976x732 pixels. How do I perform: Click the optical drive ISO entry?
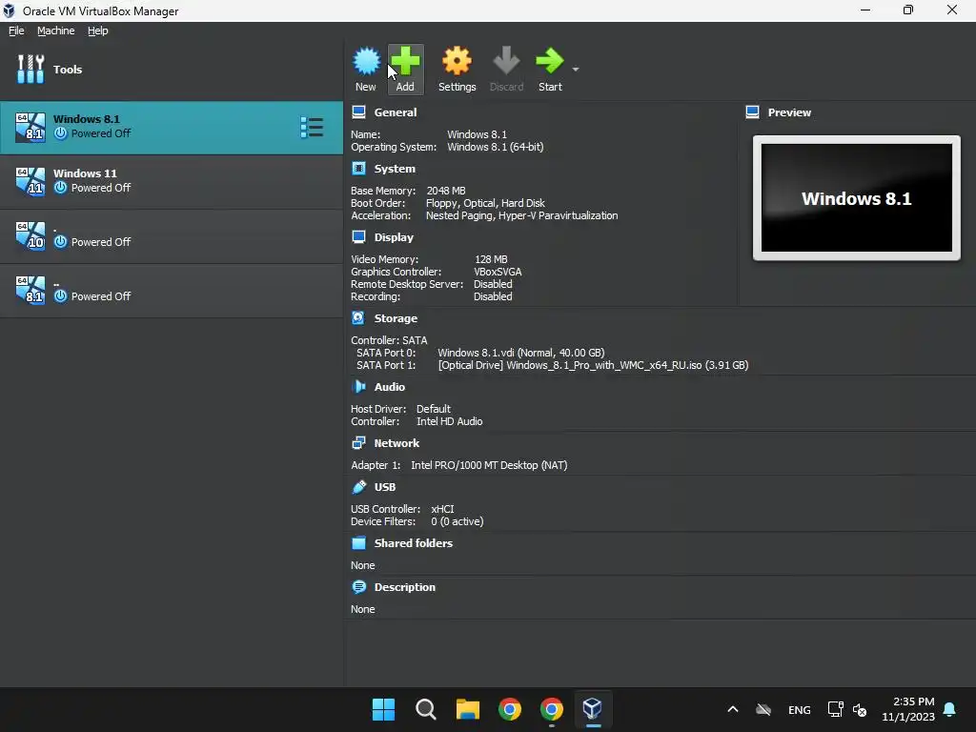point(593,365)
